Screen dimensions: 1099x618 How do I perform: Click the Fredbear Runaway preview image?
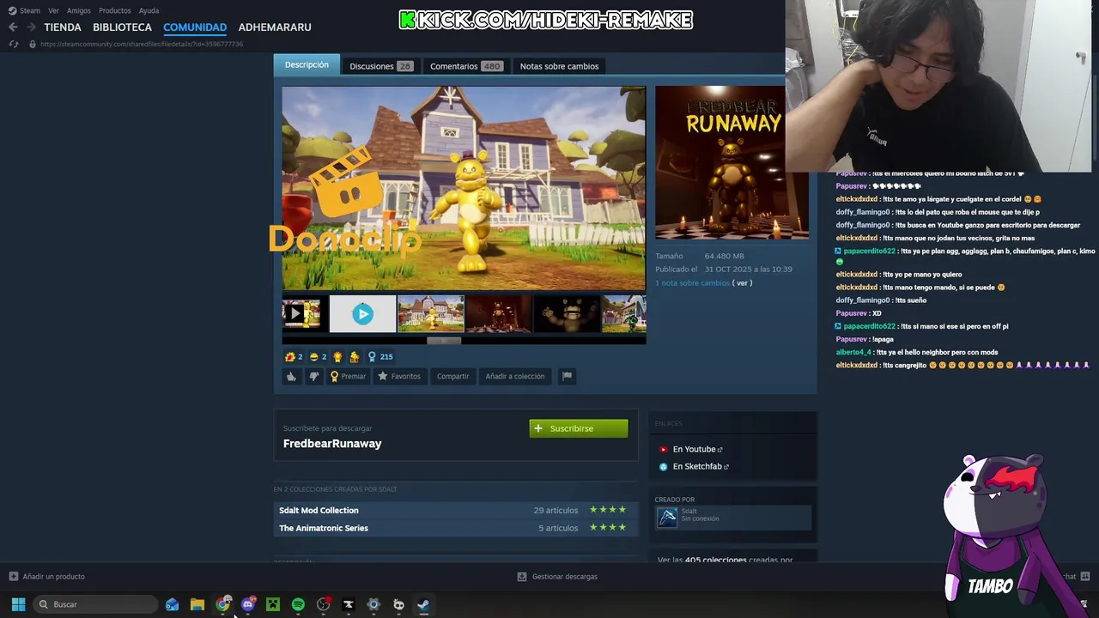coord(732,163)
